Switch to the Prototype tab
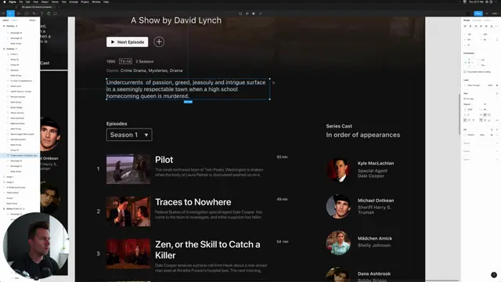This screenshot has width=501, height=282. 477,20
